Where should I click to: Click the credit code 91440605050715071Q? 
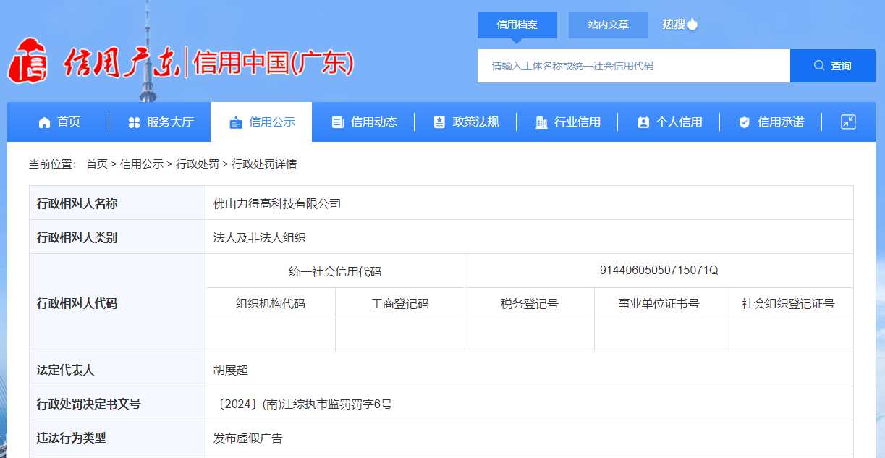[x=659, y=271]
